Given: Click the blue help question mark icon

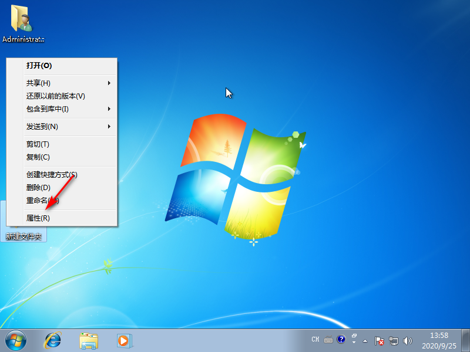Looking at the screenshot, I should tap(341, 340).
